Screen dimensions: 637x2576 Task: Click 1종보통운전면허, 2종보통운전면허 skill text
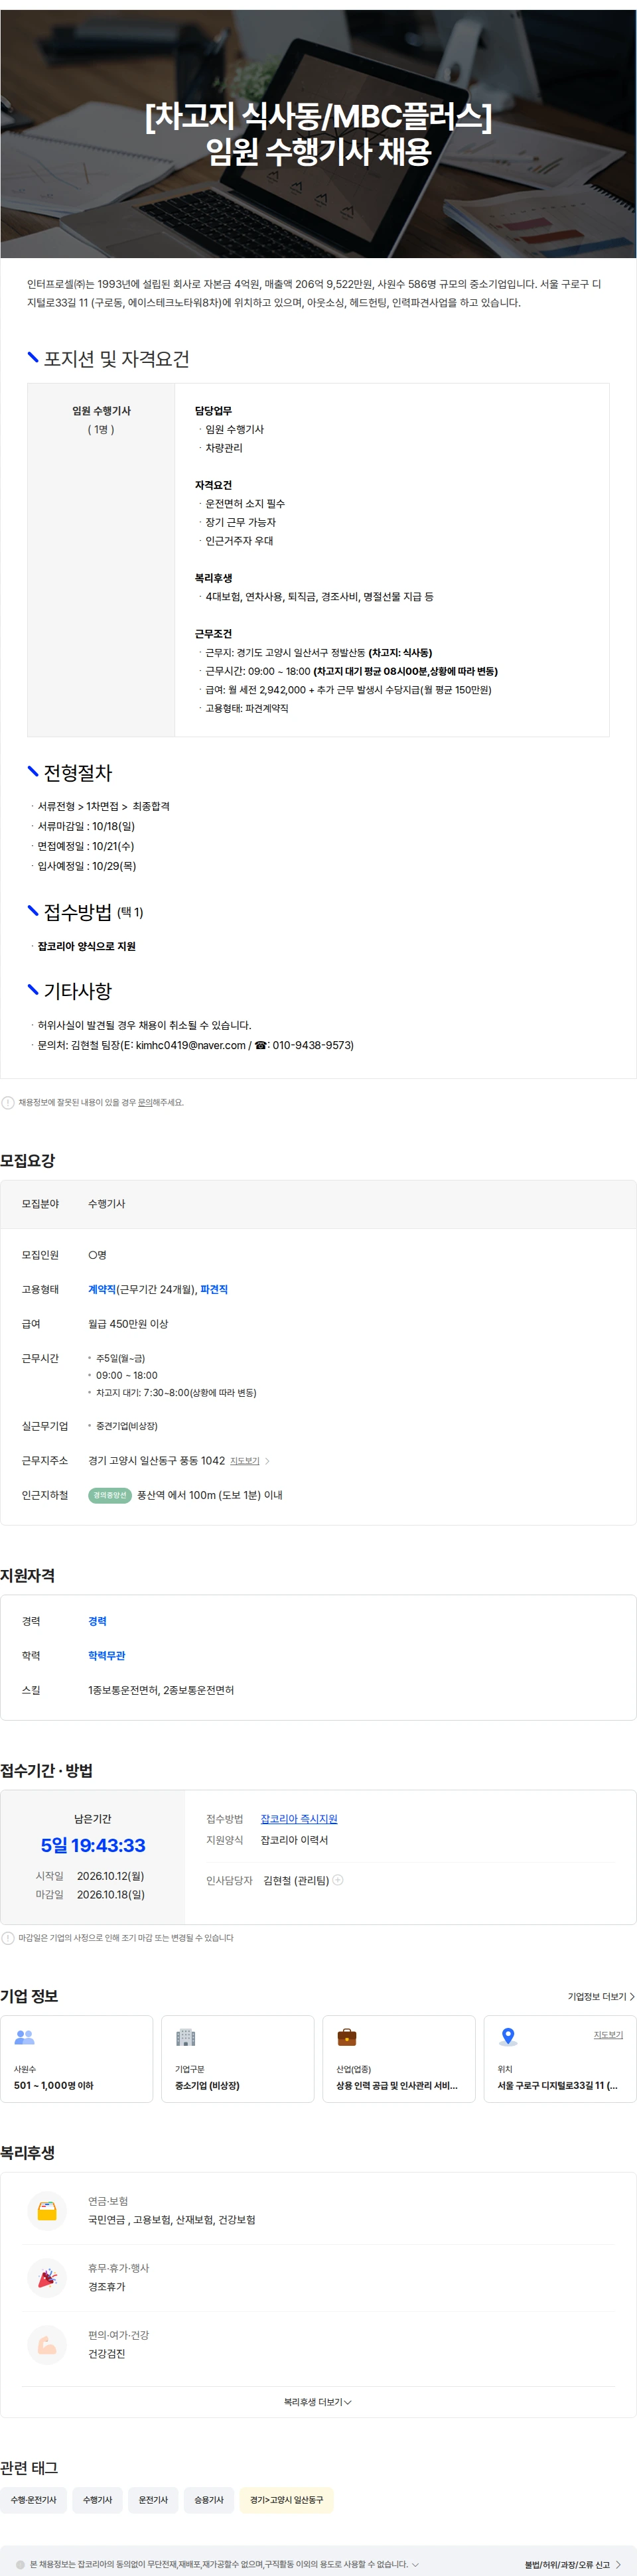[161, 1690]
